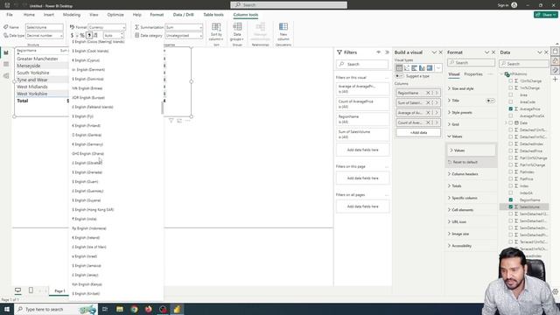Check the FlatPrice field checkbox
Image resolution: width=560 pixels, height=315 pixels.
tap(511, 178)
